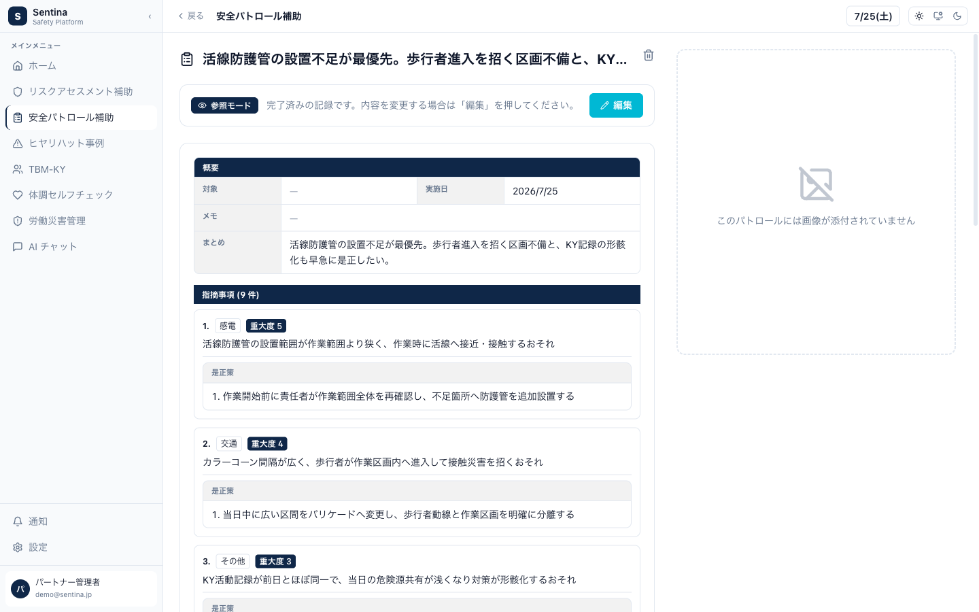Click the 指摘事項 (9 件) header
Viewport: 979px width, 612px height.
417,294
